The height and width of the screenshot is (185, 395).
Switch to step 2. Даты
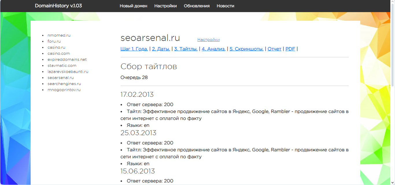pos(161,49)
